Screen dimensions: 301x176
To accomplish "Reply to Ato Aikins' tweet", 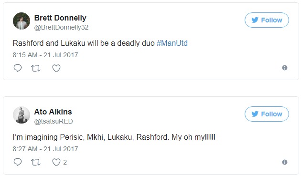I will click(x=18, y=162).
